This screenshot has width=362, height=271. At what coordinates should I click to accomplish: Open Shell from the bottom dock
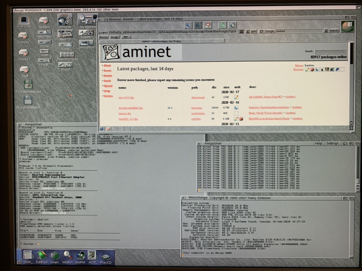coord(28,257)
